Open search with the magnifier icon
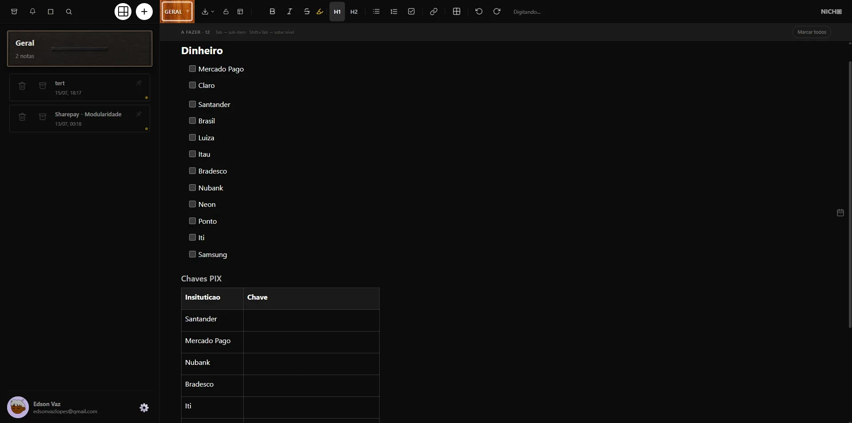Screen dimensions: 852x423 click(x=69, y=12)
